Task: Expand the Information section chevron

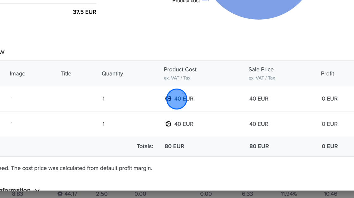Action: coord(37,190)
